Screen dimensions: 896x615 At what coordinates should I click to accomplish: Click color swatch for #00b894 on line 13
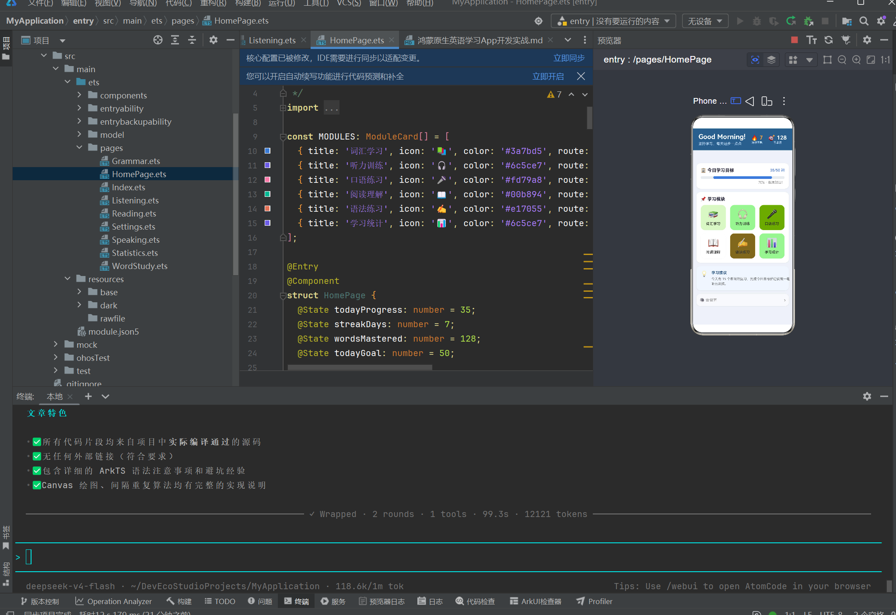(267, 194)
